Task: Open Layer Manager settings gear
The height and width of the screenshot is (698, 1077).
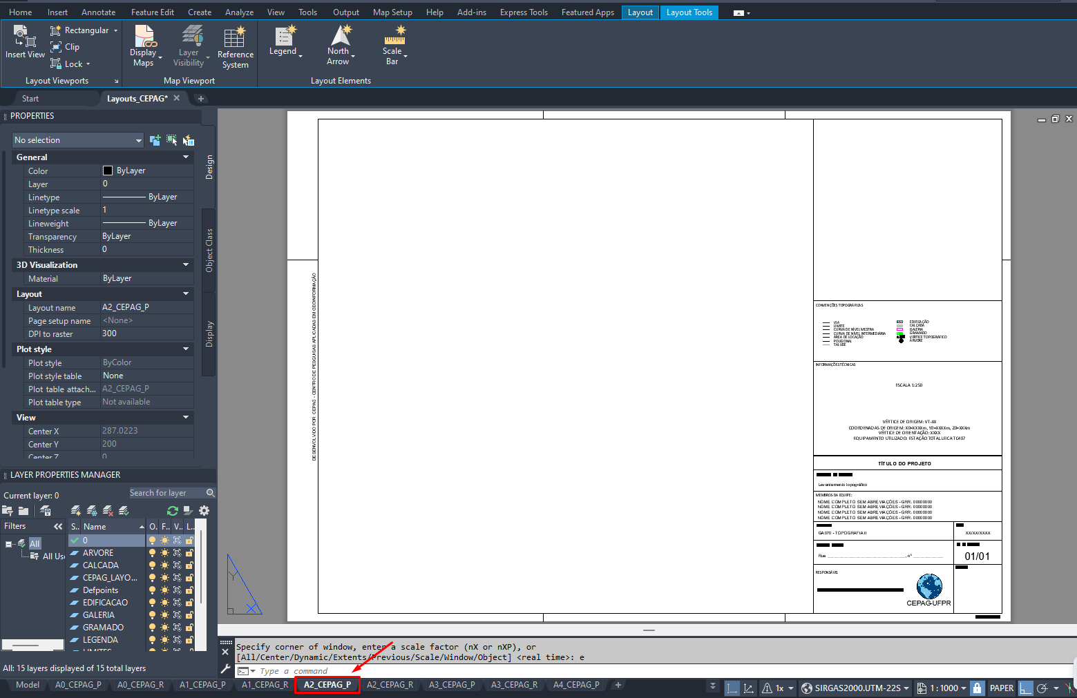Action: pos(204,511)
